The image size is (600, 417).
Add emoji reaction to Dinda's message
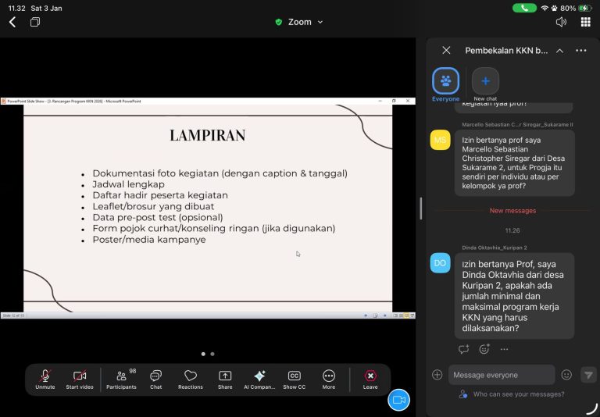[x=484, y=349]
